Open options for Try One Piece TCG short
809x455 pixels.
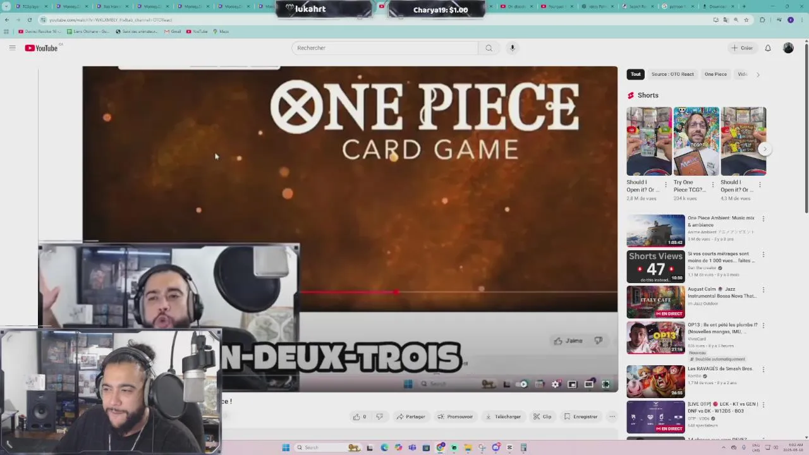(x=713, y=185)
